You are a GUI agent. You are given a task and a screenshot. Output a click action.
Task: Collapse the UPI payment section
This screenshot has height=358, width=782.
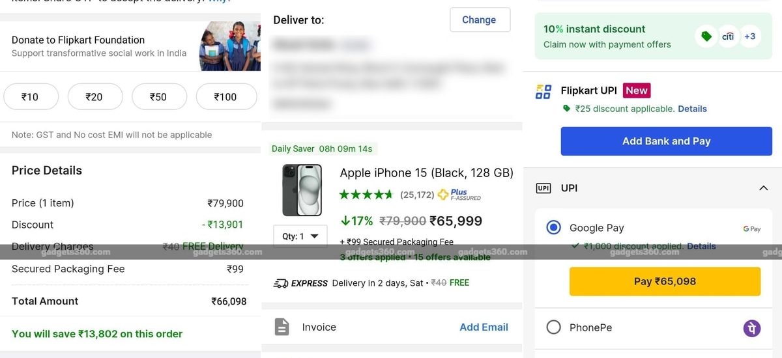point(763,188)
